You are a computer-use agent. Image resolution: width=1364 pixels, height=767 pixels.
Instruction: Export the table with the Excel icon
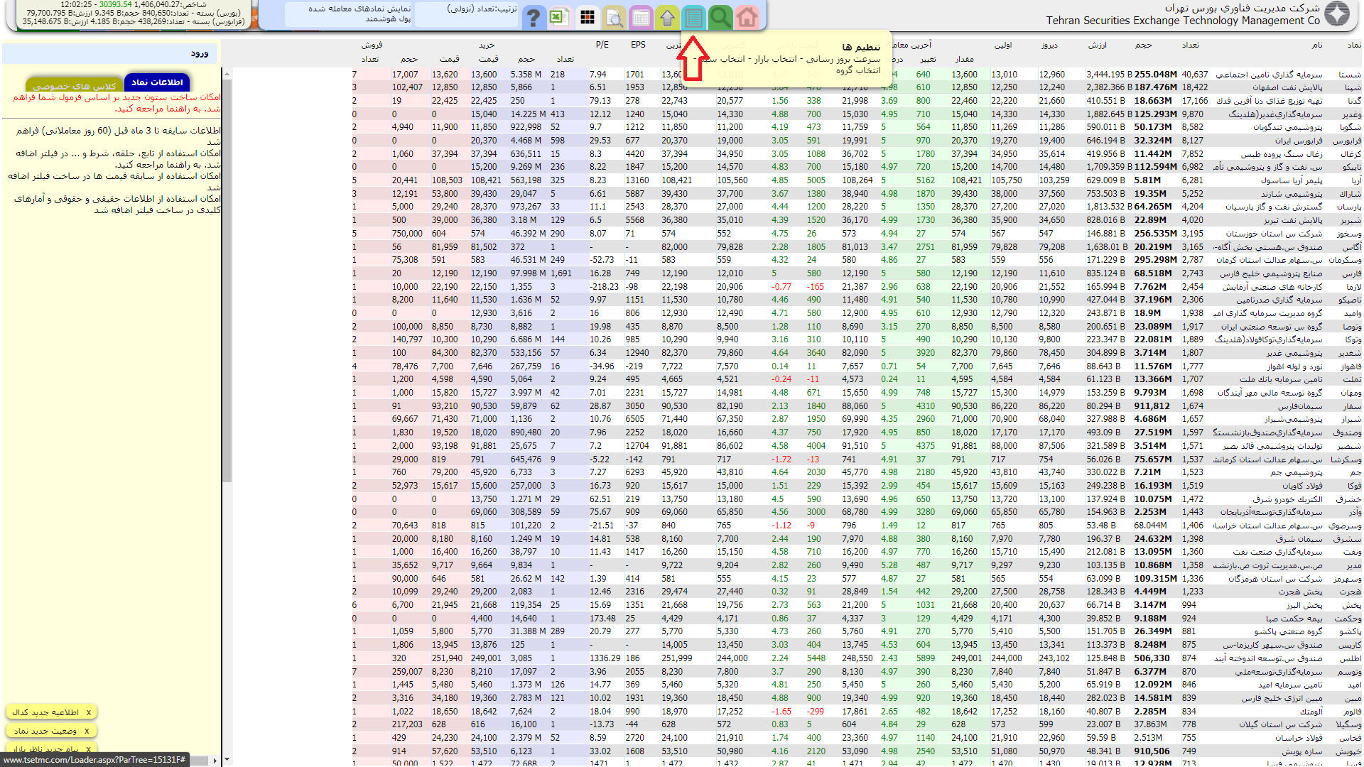pyautogui.click(x=559, y=17)
